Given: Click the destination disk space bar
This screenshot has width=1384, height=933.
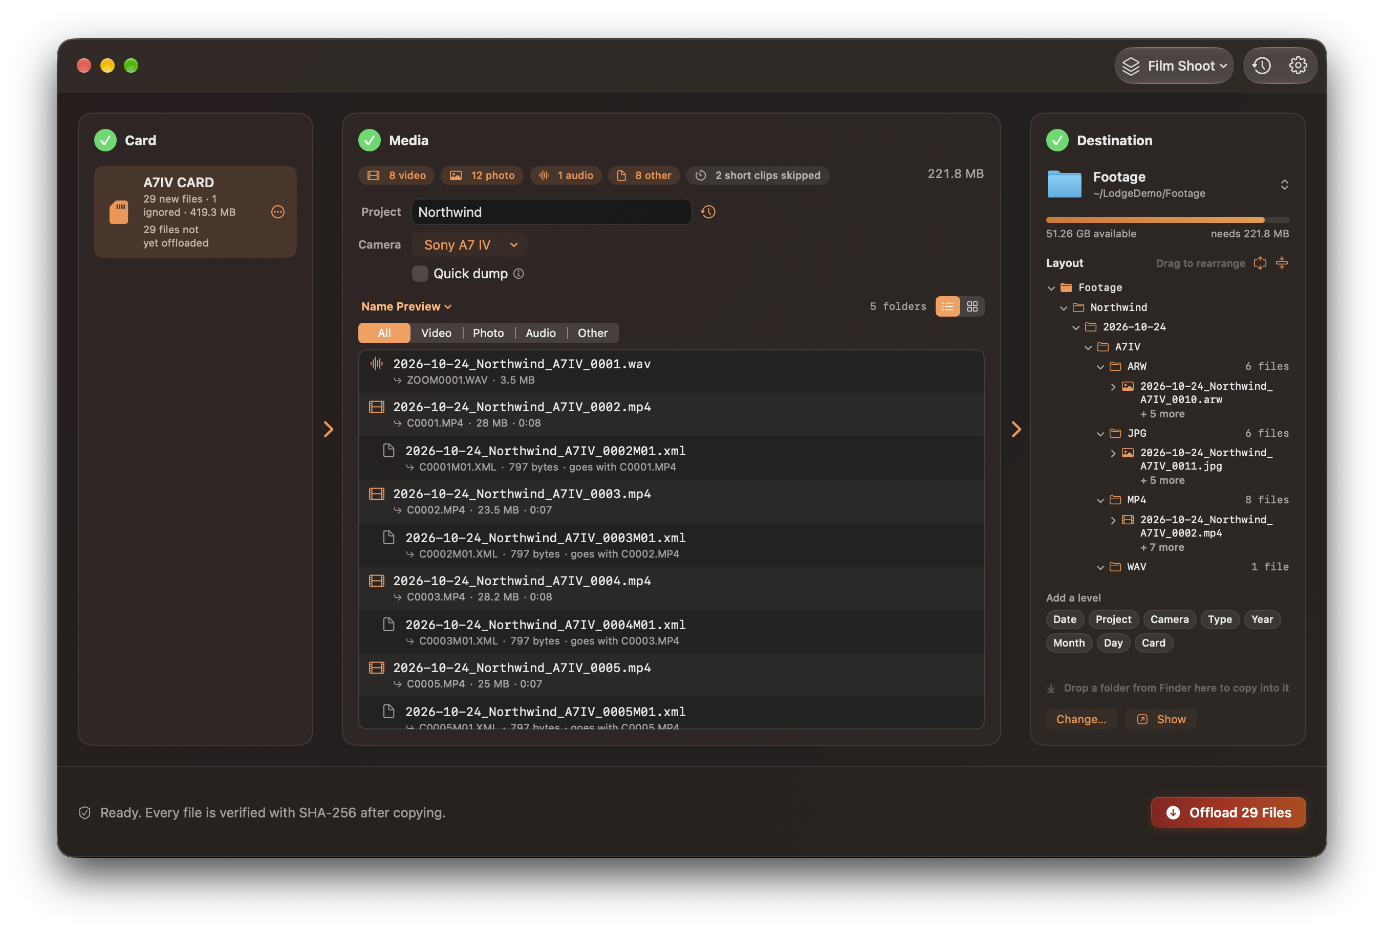Looking at the screenshot, I should tap(1167, 220).
